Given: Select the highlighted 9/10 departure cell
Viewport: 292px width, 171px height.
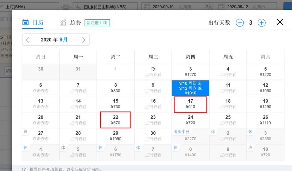Looking at the screenshot, I should click(190, 88).
